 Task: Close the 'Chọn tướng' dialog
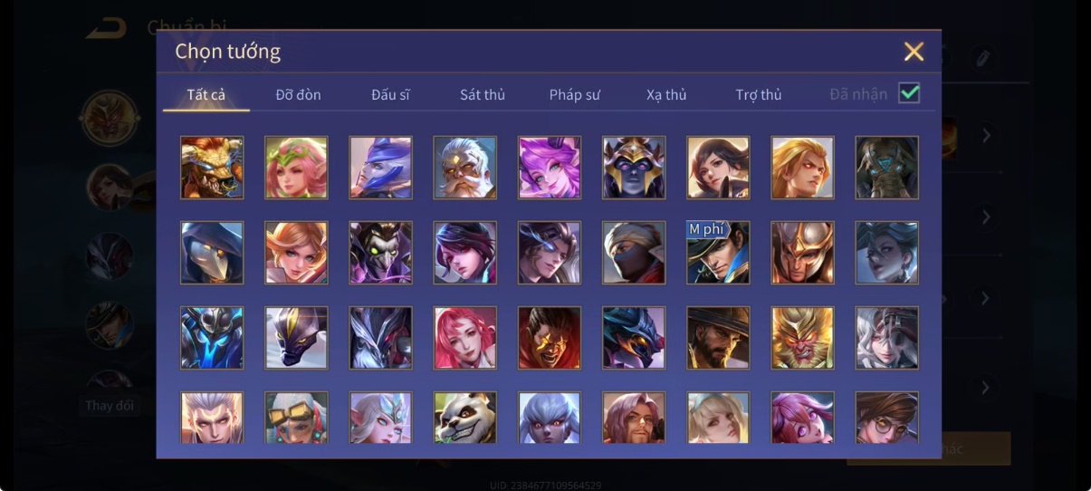[914, 52]
